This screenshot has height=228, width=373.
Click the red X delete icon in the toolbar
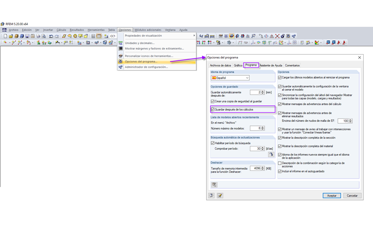(277, 36)
